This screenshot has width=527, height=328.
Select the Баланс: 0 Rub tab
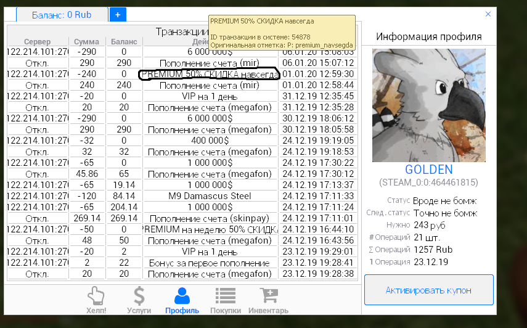61,14
